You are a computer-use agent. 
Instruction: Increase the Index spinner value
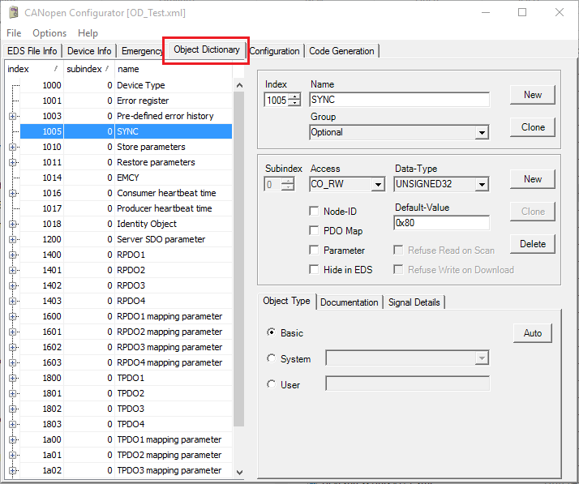click(x=294, y=97)
